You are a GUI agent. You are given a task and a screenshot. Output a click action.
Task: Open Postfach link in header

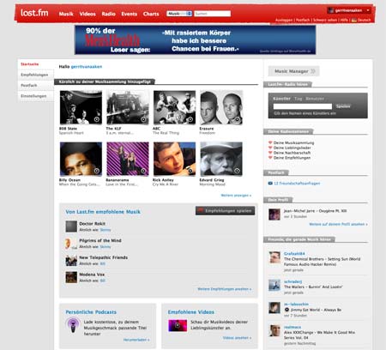pos(303,20)
